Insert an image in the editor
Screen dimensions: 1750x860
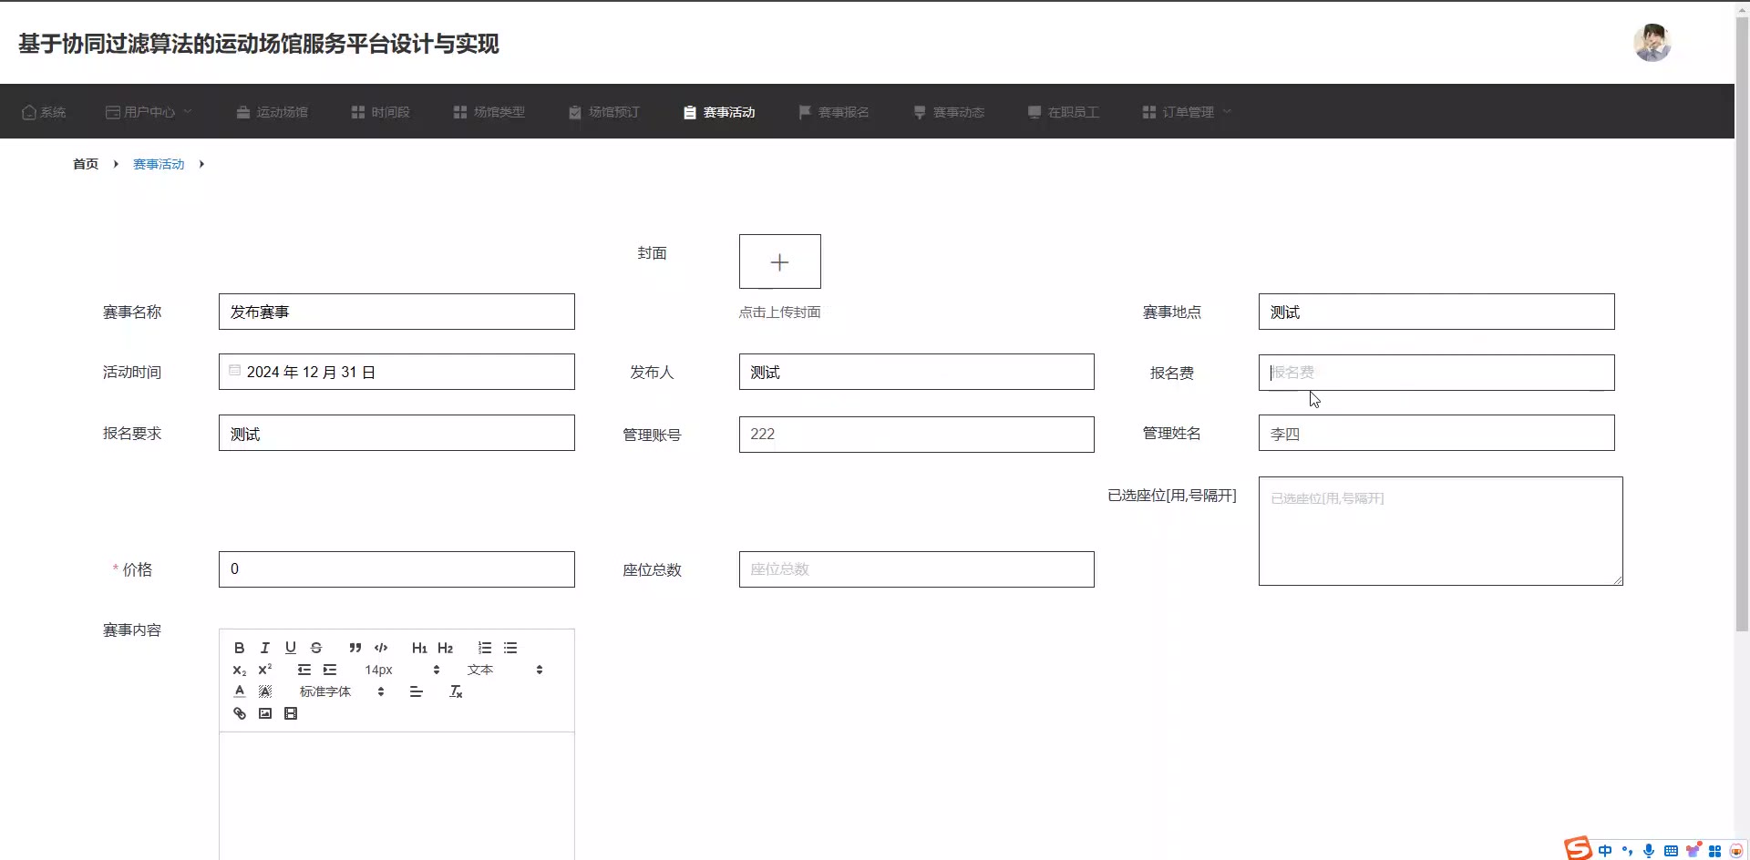264,713
